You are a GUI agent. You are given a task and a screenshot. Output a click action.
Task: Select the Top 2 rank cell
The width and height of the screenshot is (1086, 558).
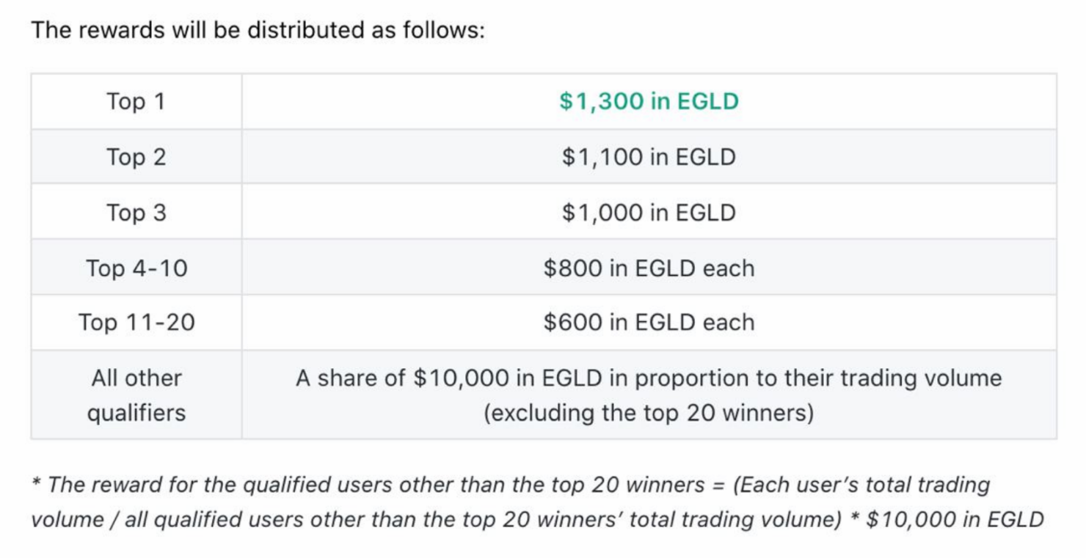click(x=136, y=157)
